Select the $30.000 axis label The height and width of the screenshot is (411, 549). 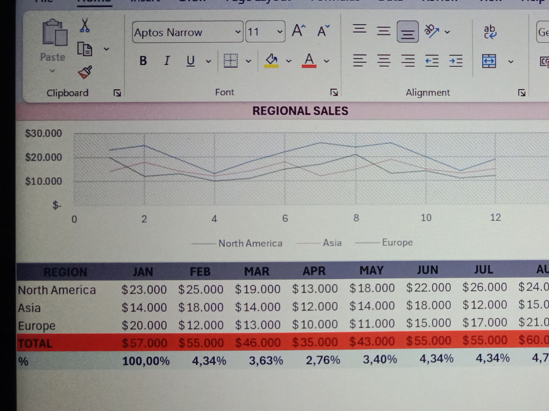(x=43, y=133)
